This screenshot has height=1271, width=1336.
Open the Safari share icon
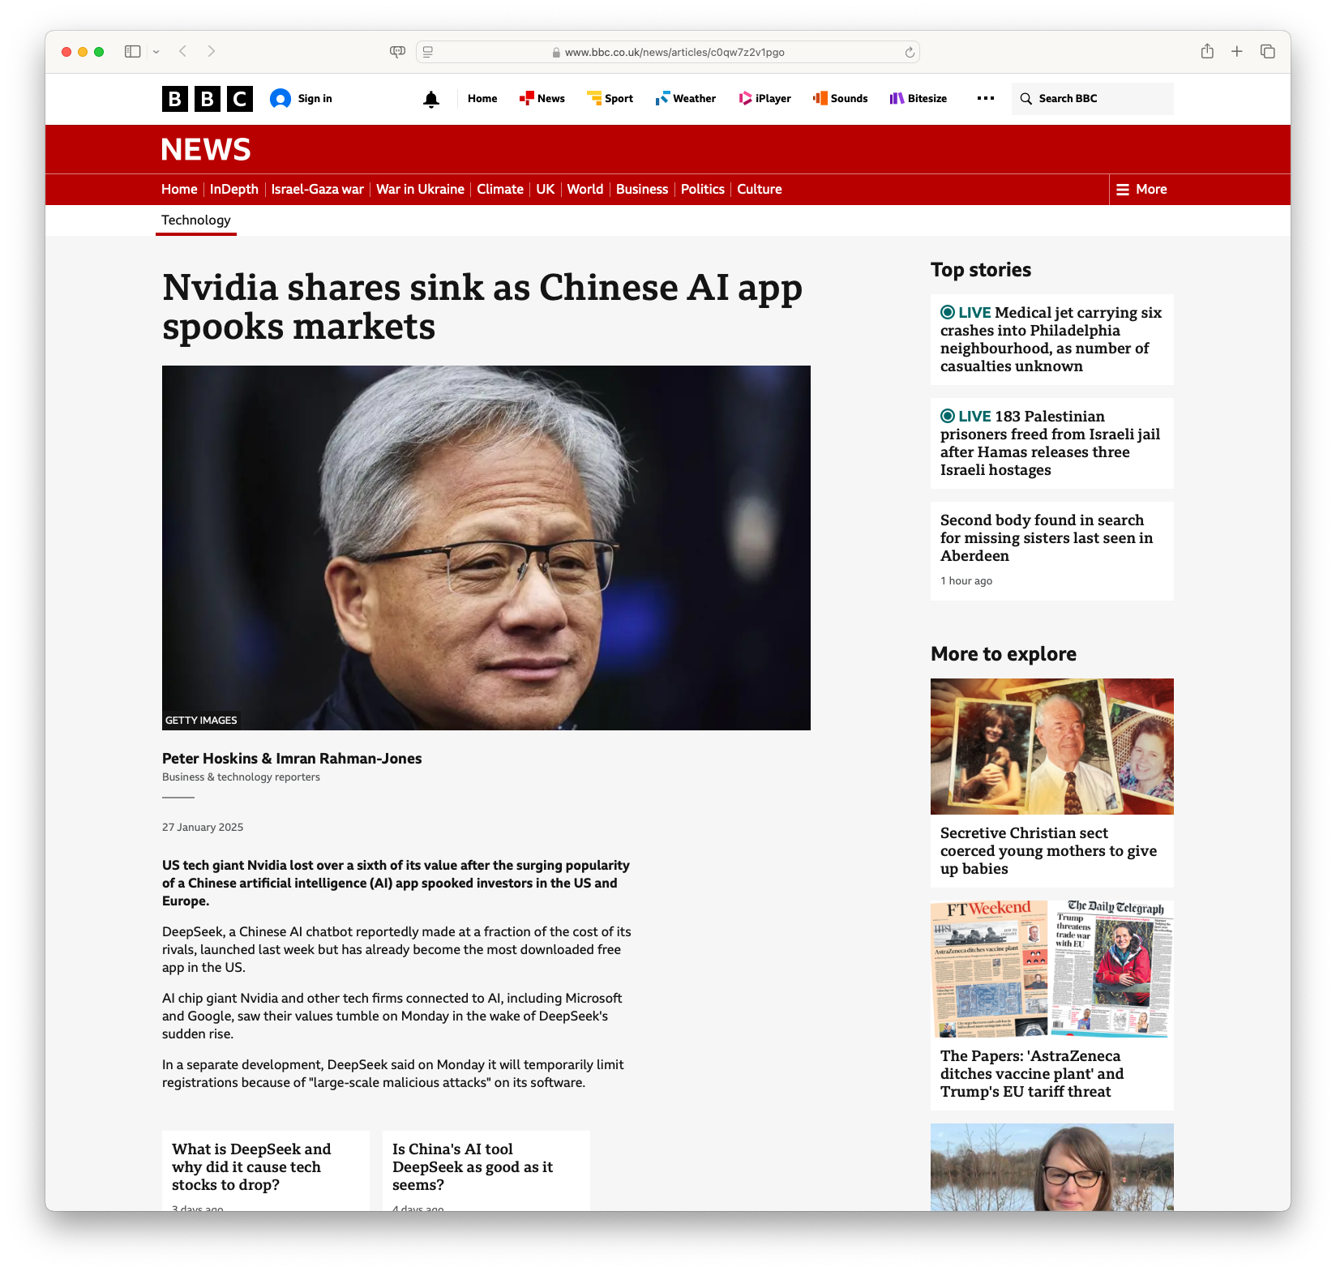(x=1207, y=52)
